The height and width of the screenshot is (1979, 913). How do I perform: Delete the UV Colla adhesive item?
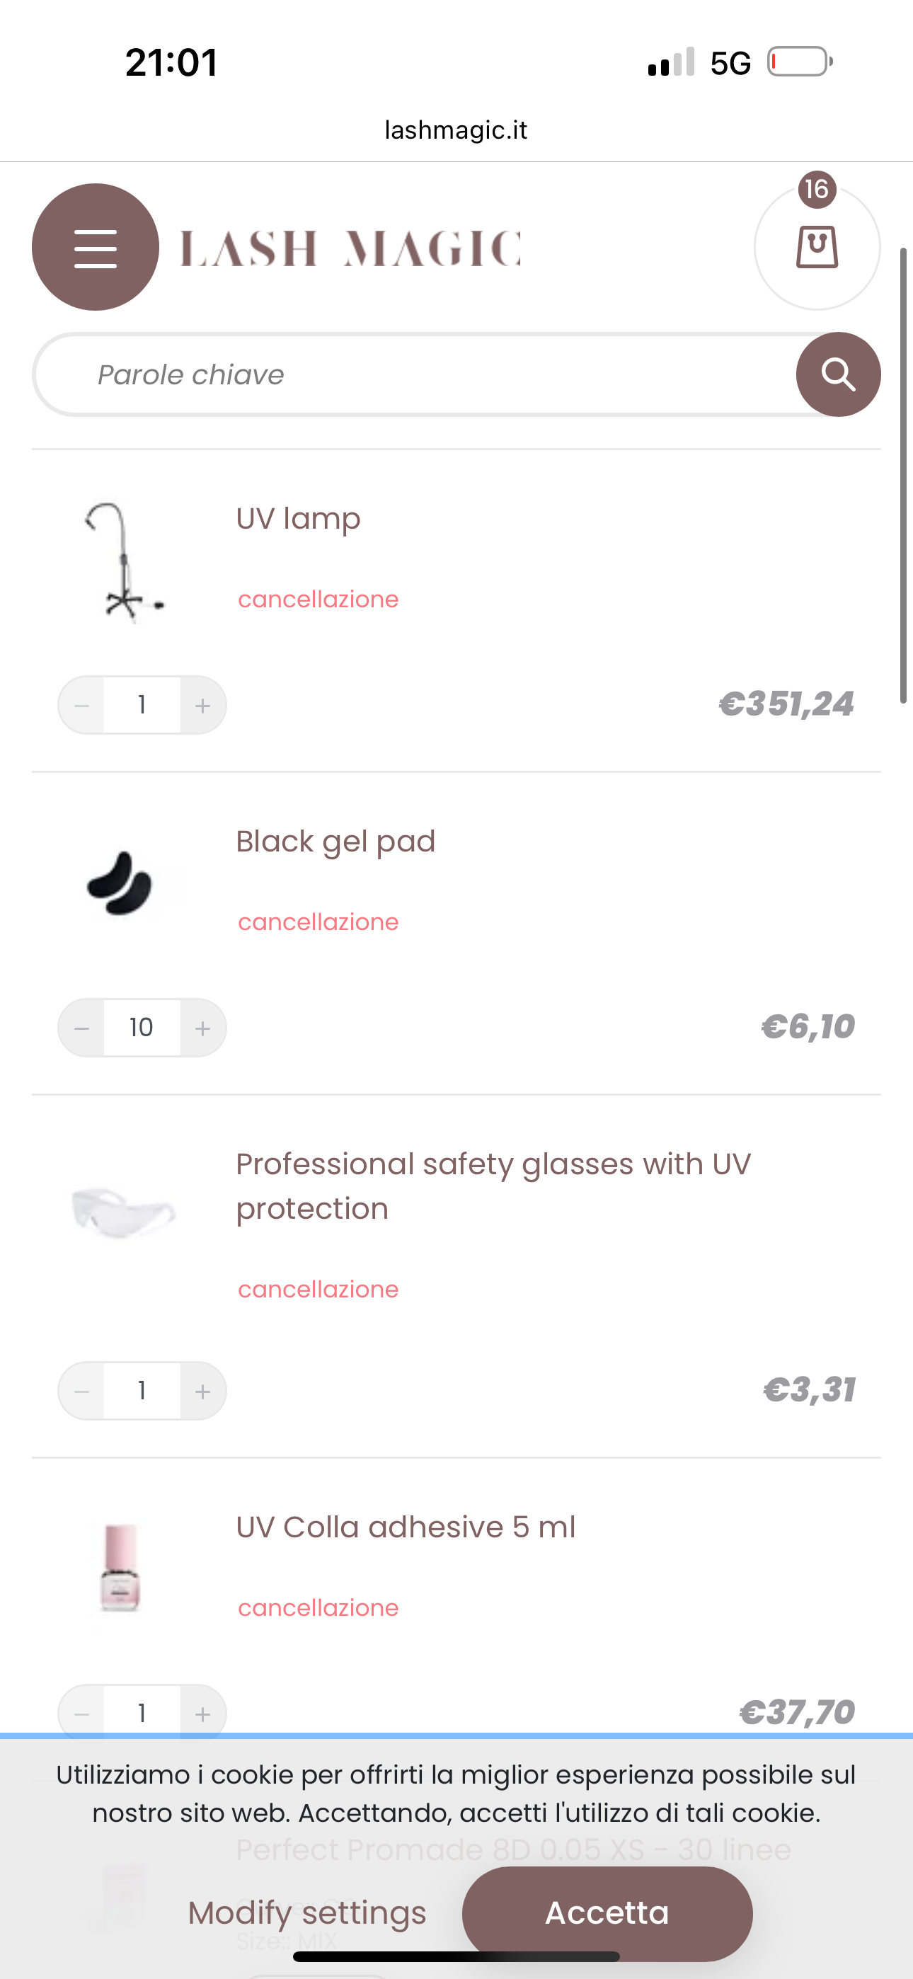click(x=318, y=1608)
